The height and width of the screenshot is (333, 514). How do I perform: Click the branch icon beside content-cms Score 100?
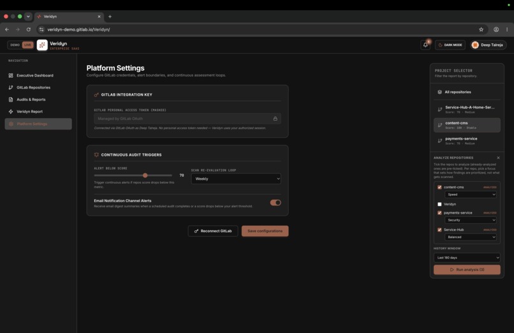tap(439, 125)
